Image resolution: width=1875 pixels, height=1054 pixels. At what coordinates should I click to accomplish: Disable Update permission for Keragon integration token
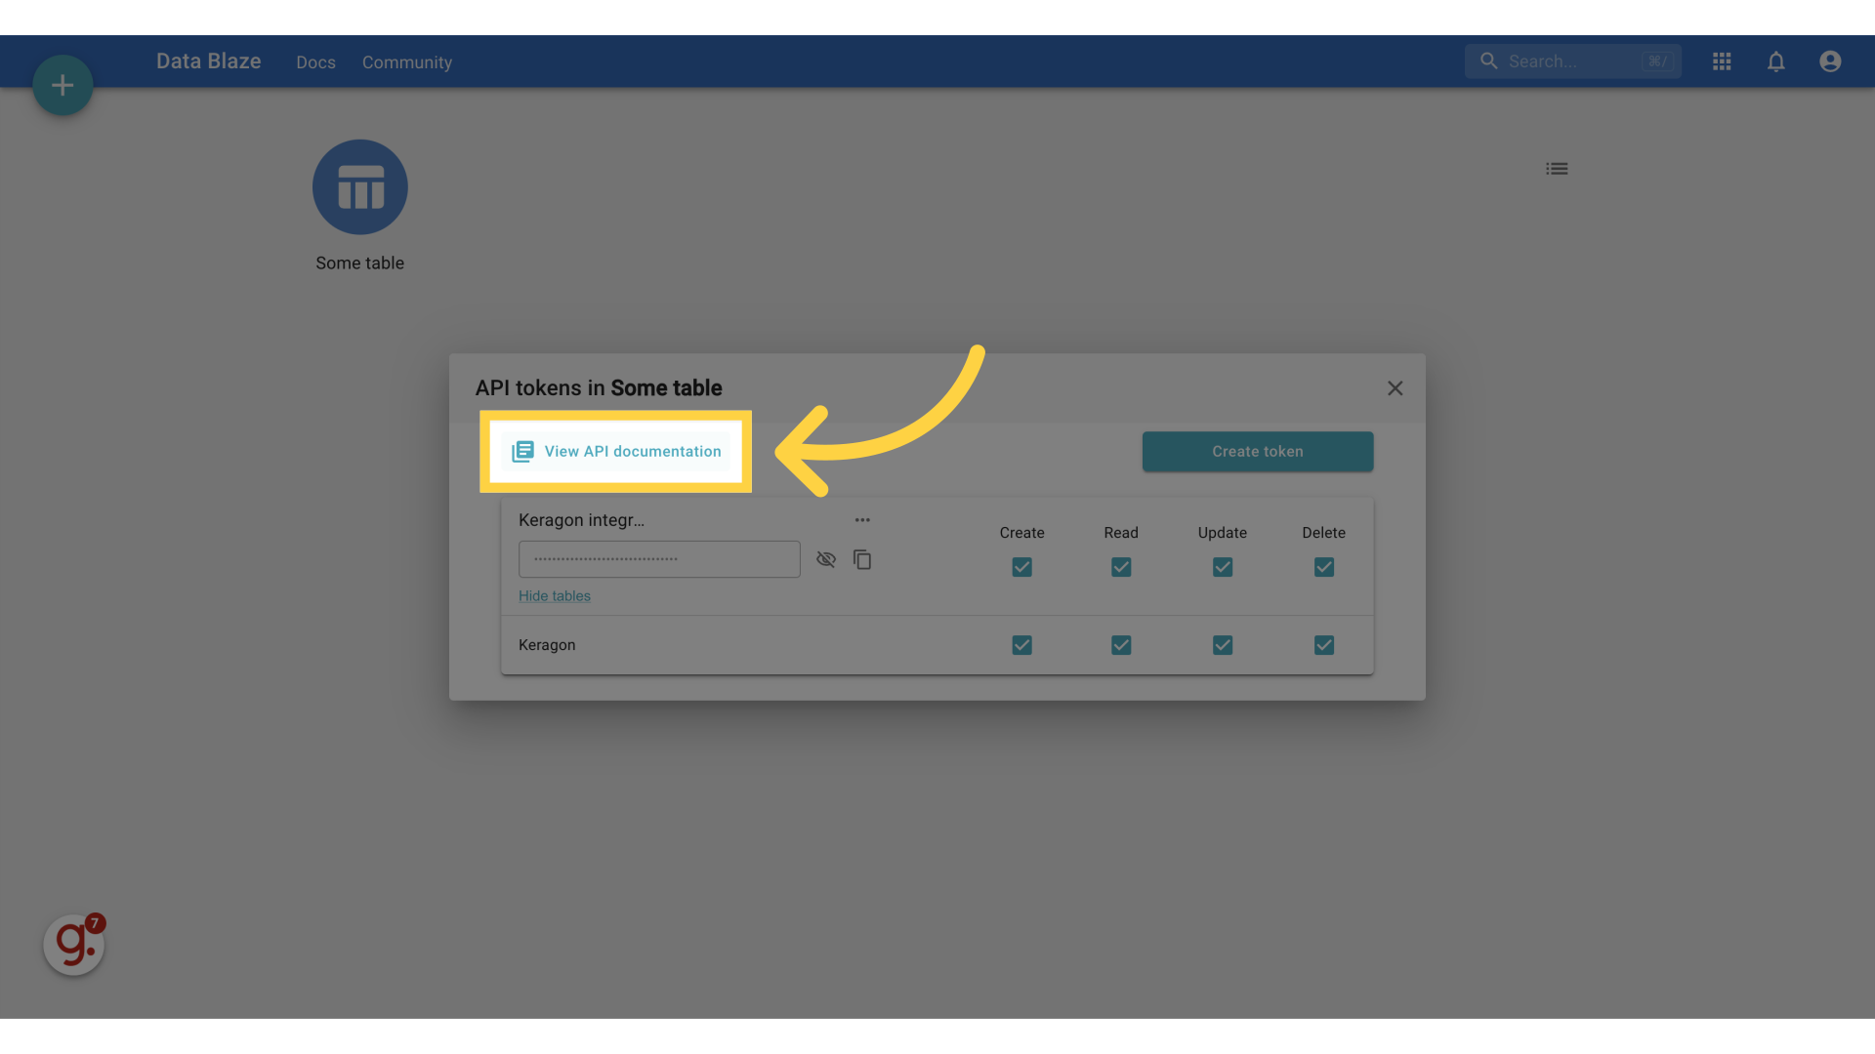pyautogui.click(x=1222, y=566)
